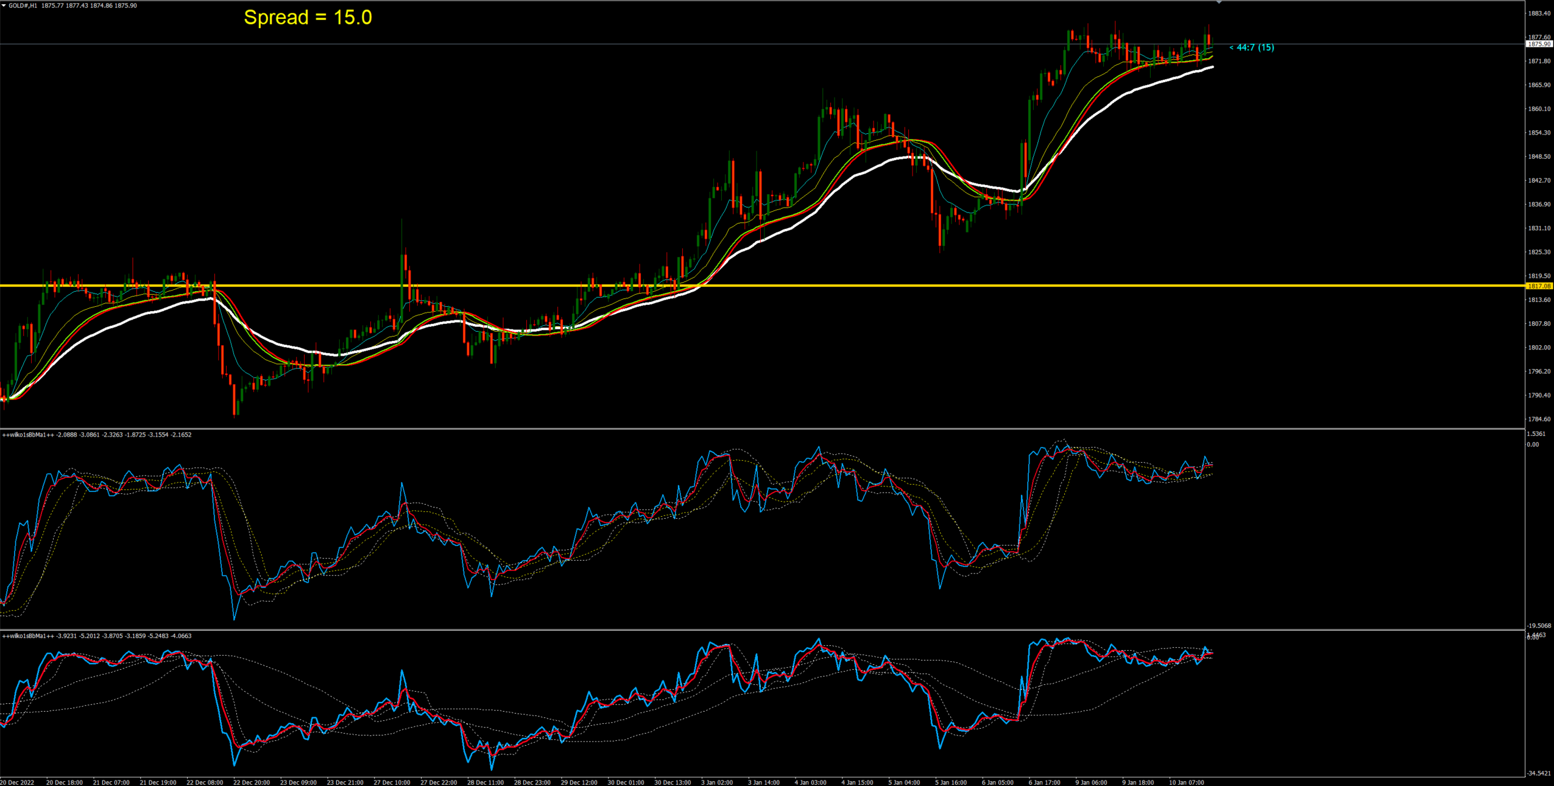
Task: Click the cyan candle timer 44:7 (15)
Action: click(1252, 47)
